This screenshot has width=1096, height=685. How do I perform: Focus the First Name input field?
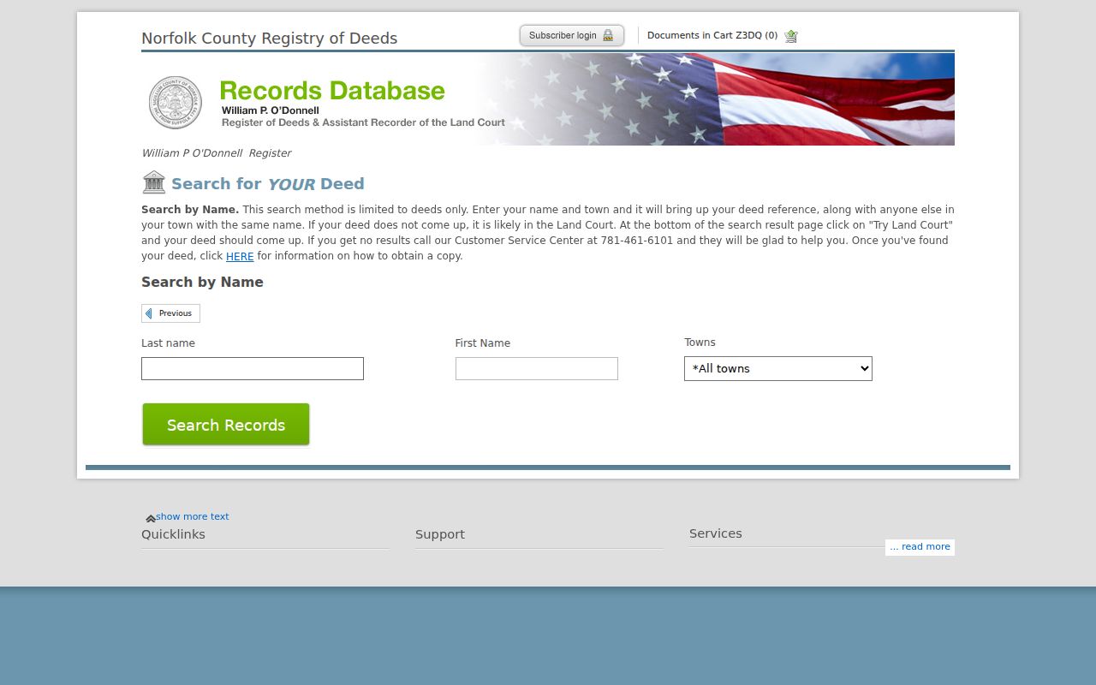[537, 369]
